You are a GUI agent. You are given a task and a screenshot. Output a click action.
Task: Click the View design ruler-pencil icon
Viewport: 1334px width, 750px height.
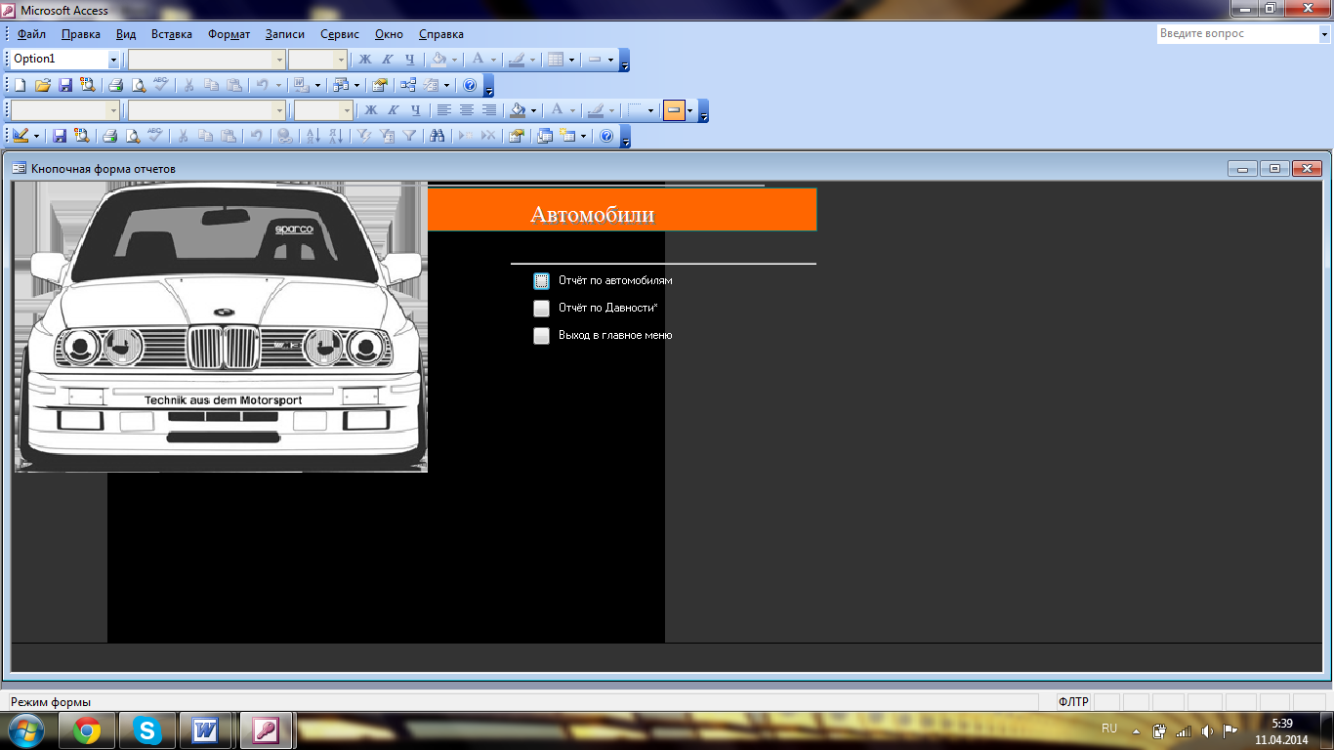tap(21, 136)
